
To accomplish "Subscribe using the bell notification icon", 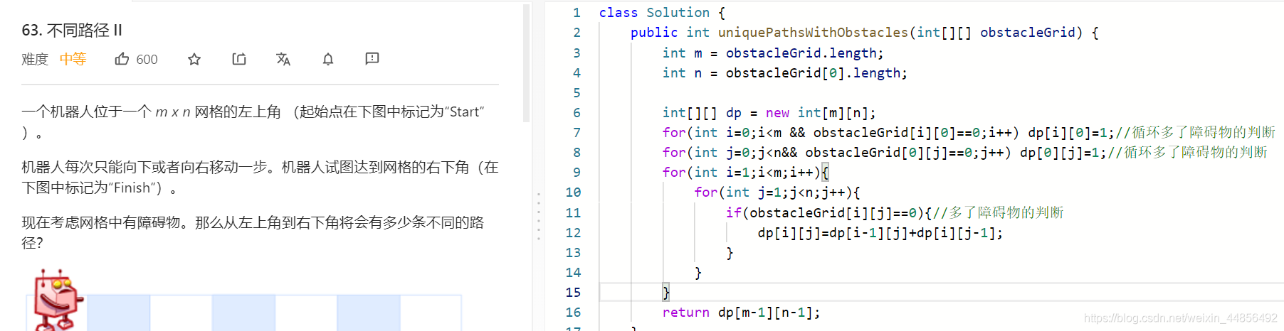I will click(x=328, y=59).
